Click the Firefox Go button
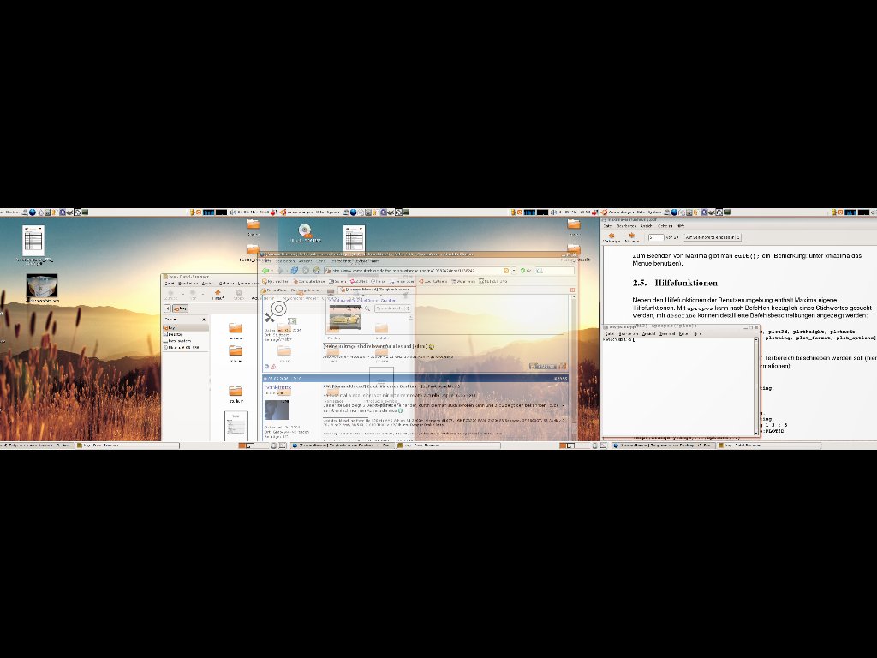The height and width of the screenshot is (658, 877). click(525, 271)
